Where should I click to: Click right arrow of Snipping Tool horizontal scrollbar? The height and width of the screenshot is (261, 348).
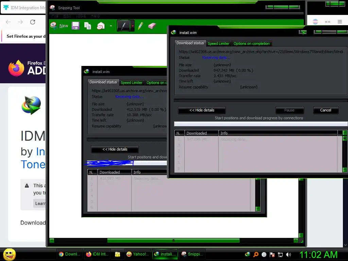coord(296,240)
